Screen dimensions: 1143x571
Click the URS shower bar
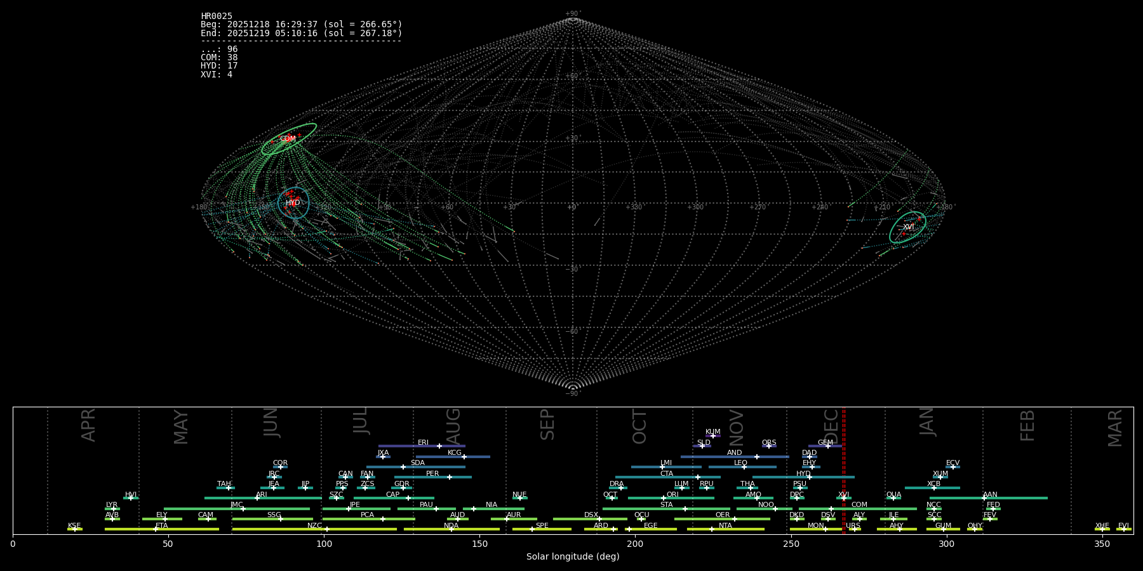click(855, 529)
